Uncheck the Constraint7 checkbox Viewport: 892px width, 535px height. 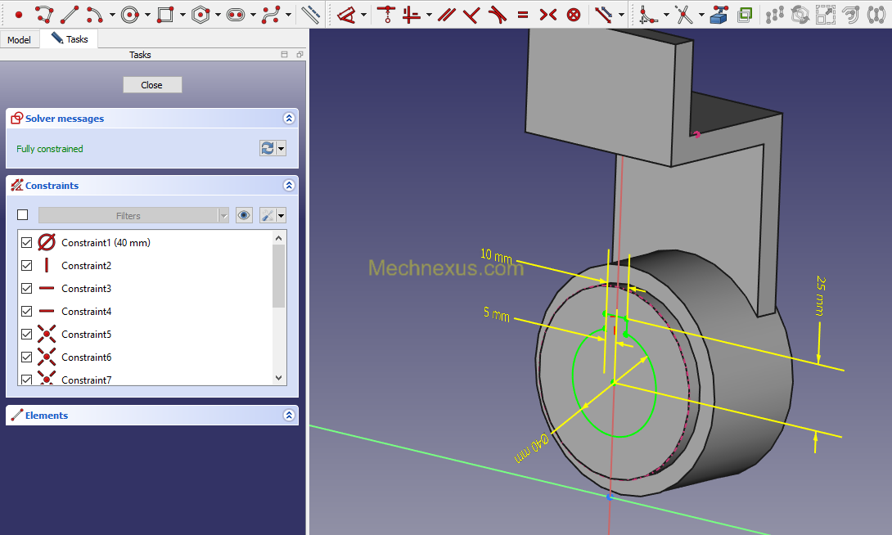26,380
